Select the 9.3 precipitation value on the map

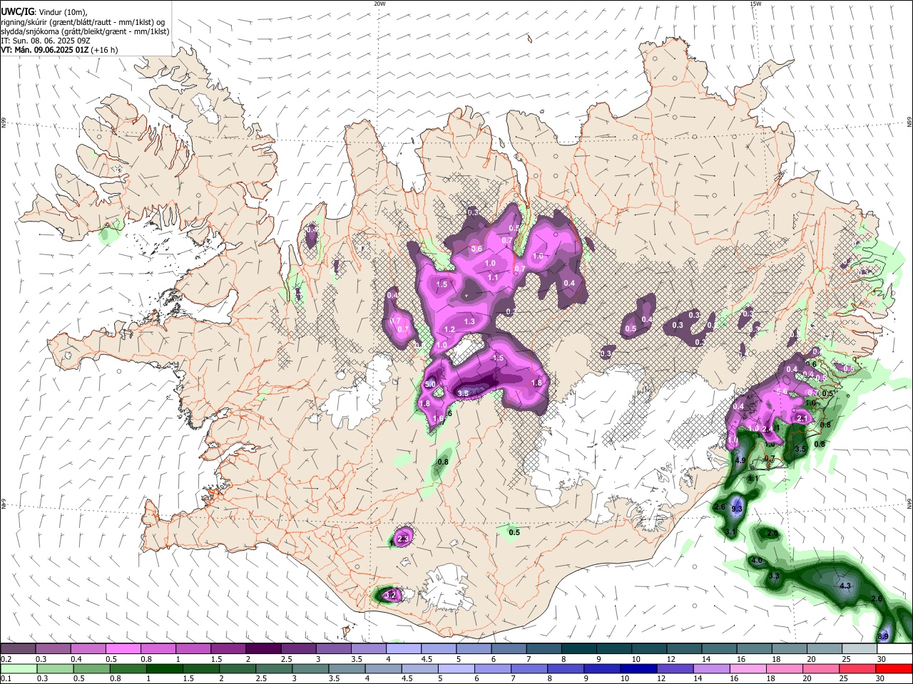click(738, 509)
